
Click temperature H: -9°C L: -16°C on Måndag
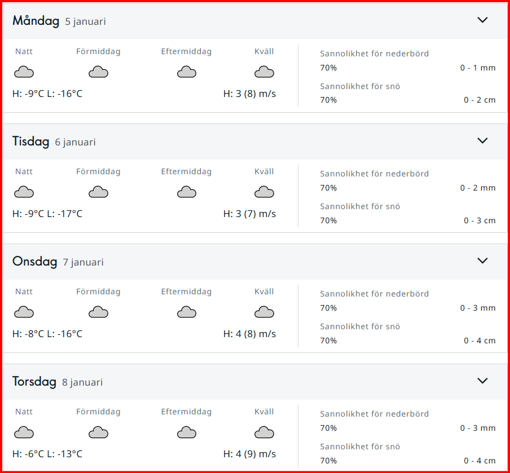pos(47,94)
